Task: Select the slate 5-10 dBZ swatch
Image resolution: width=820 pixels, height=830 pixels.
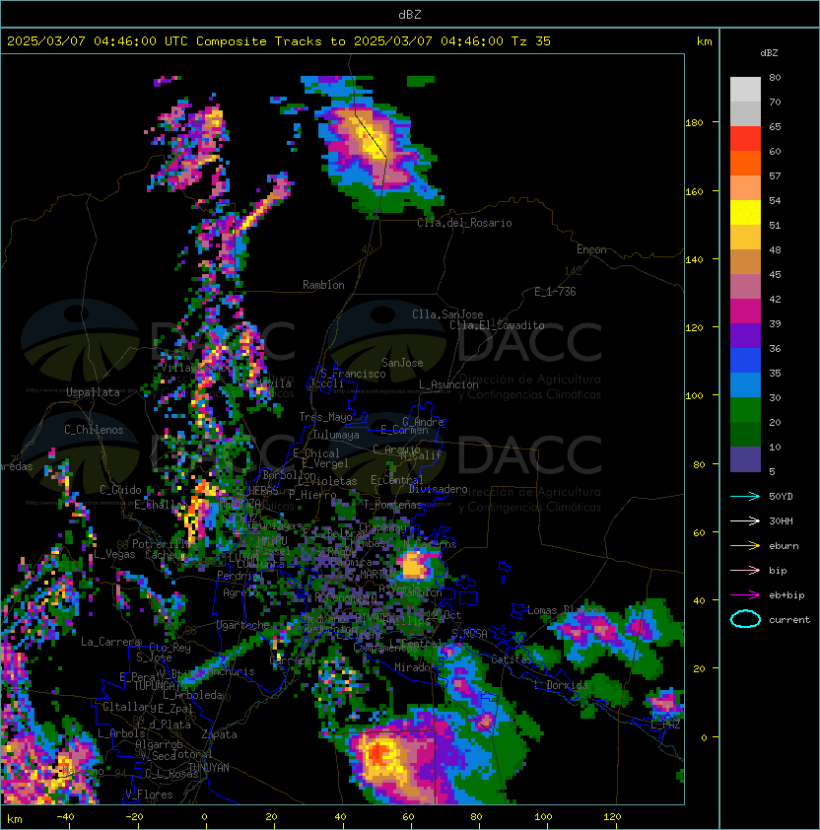Action: coord(745,459)
